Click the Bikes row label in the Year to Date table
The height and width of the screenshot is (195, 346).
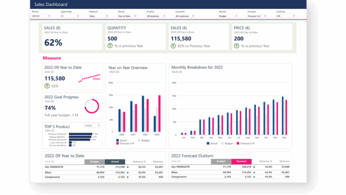48,172
